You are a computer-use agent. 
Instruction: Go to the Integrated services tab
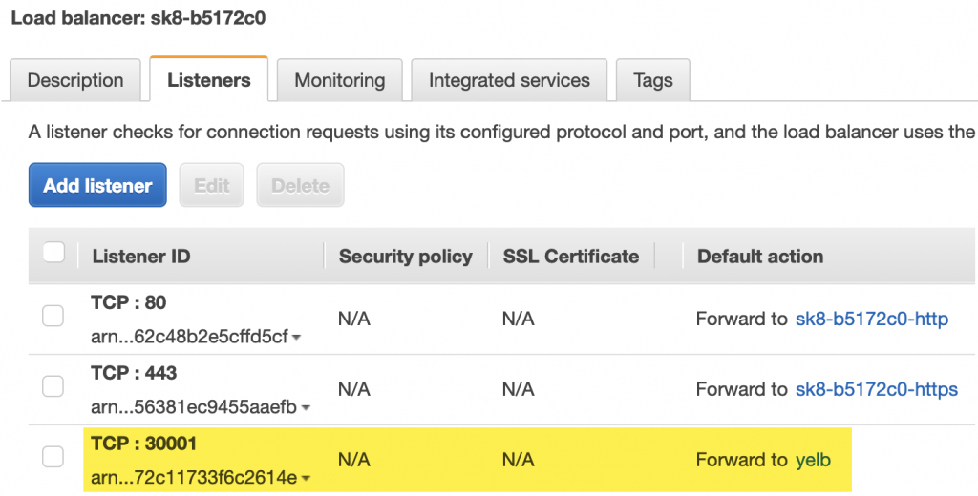(509, 80)
